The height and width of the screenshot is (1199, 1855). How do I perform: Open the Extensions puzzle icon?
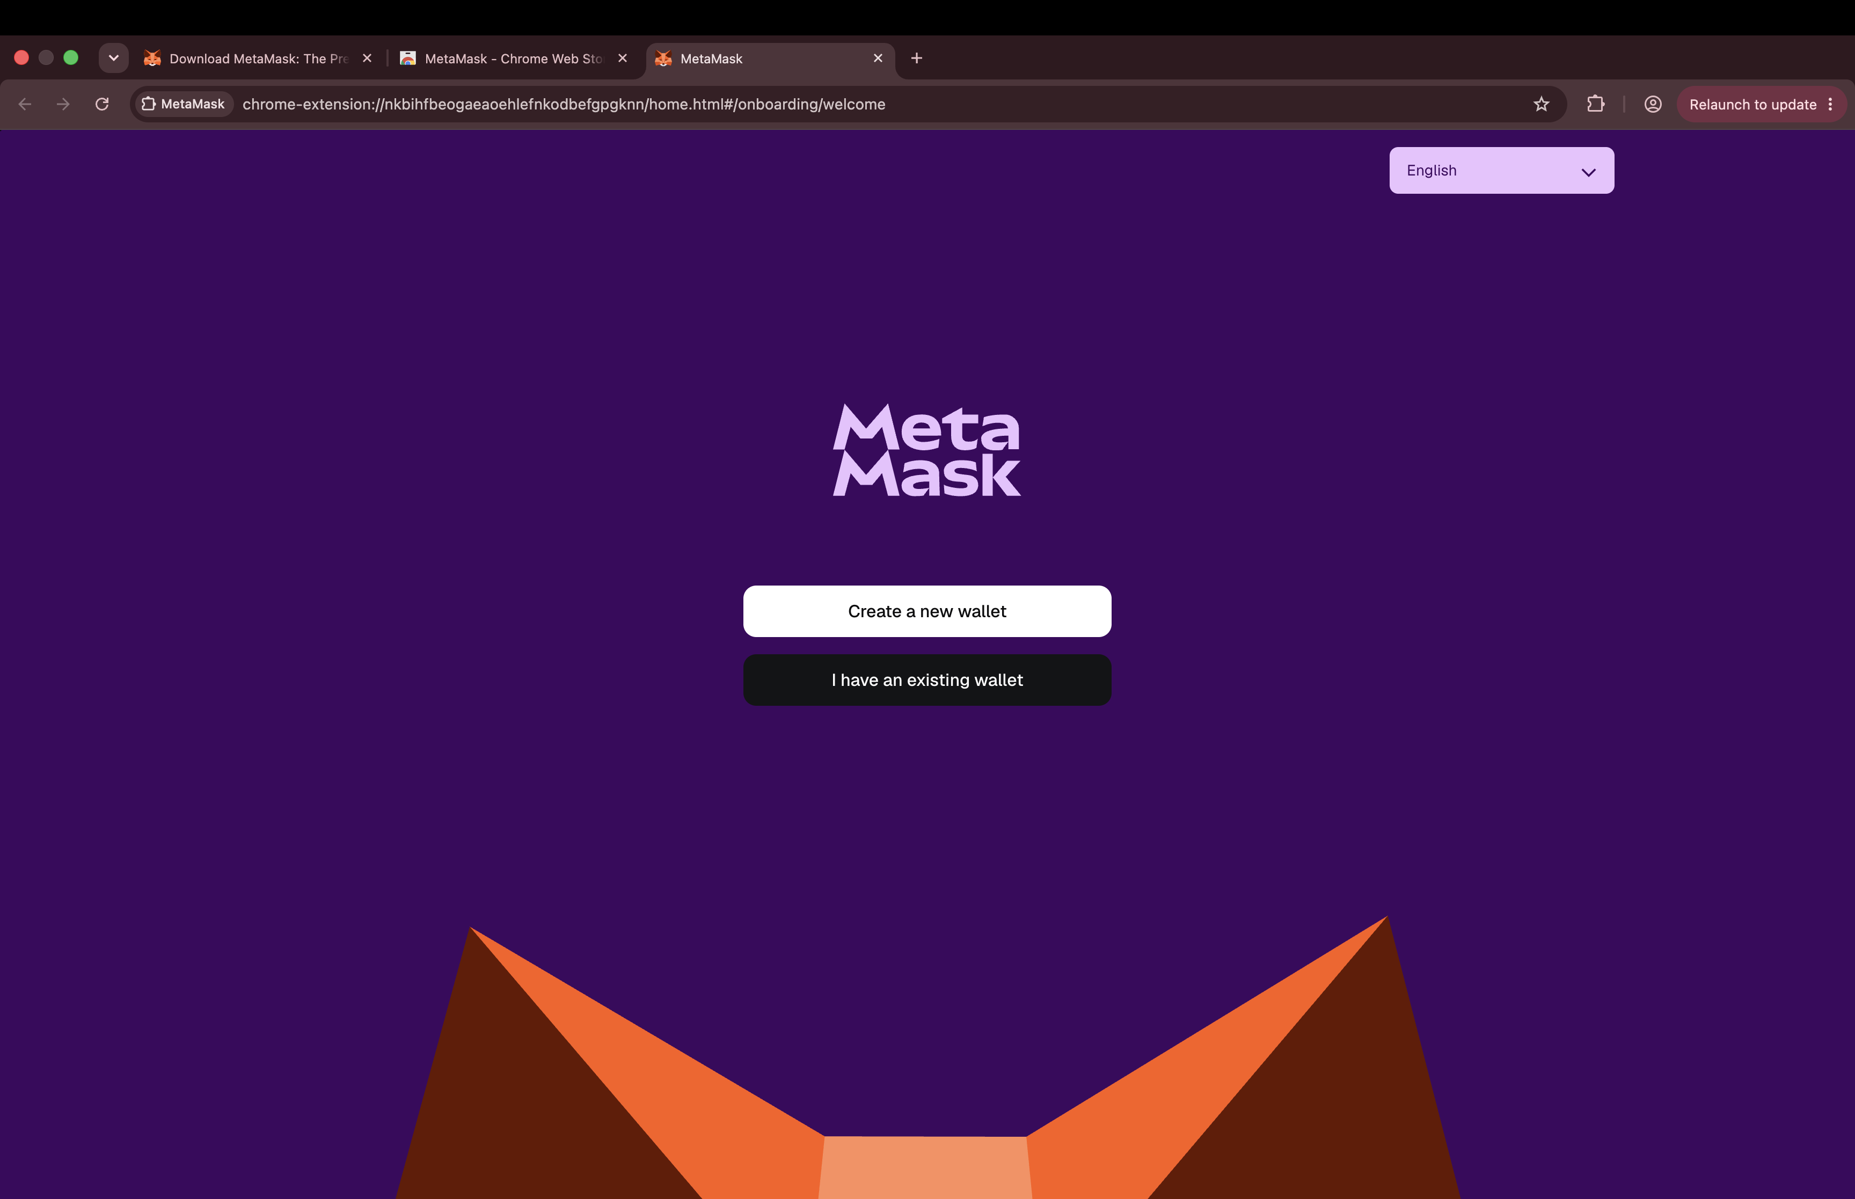[1596, 104]
